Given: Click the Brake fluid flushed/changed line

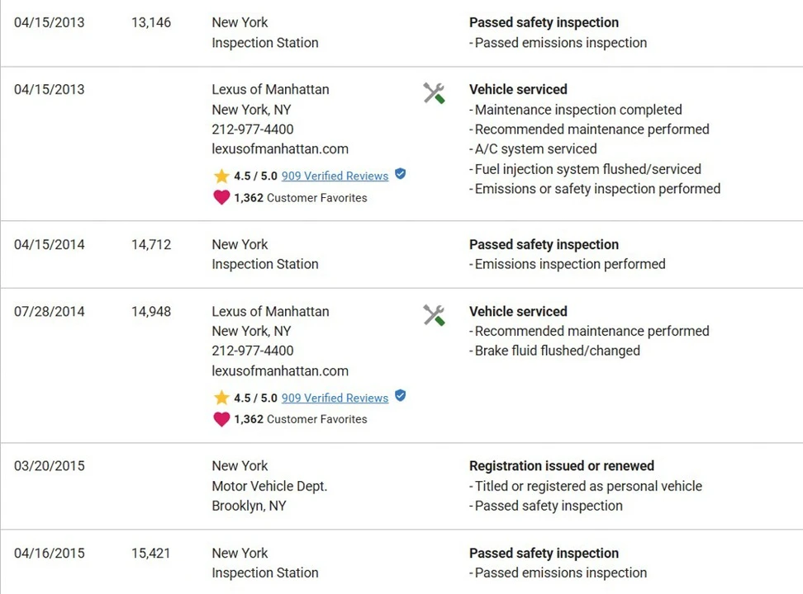Looking at the screenshot, I should [554, 351].
